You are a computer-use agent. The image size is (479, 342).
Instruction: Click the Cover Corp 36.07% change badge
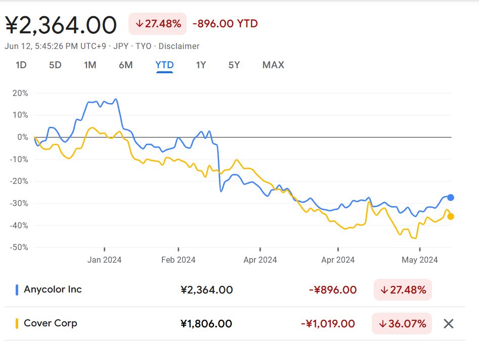pos(402,323)
